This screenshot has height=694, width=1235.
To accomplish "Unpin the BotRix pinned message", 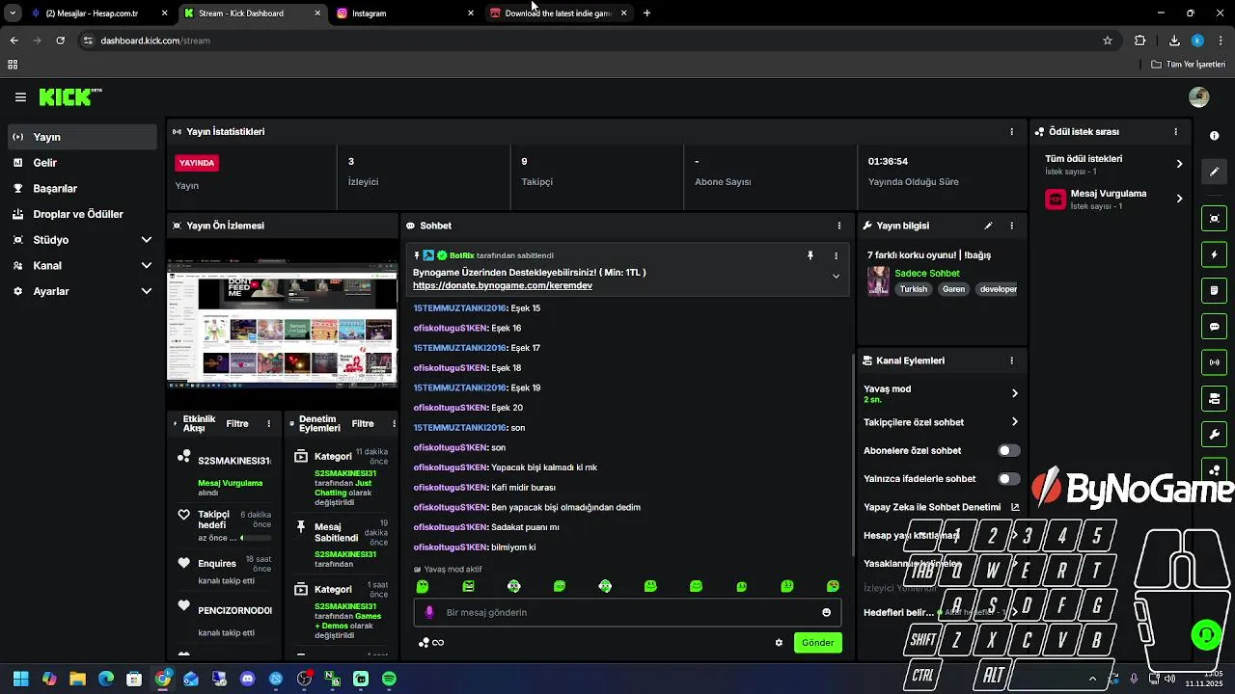I will tap(810, 255).
